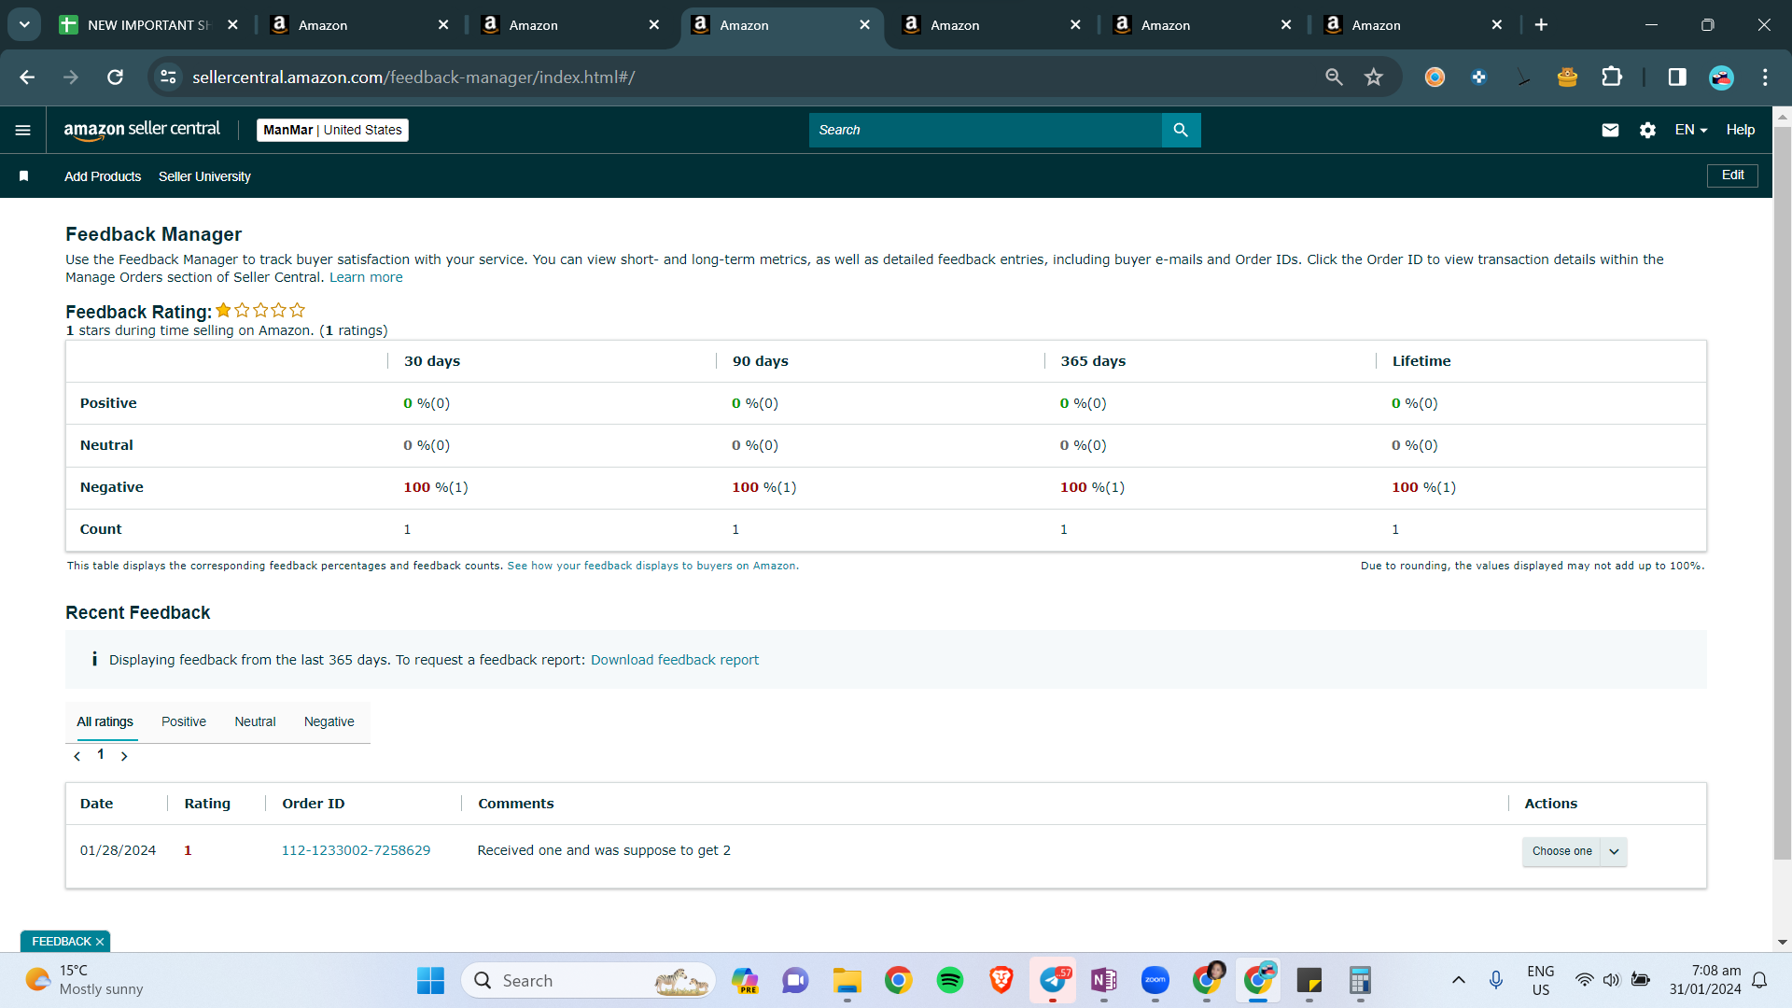Bookmark this page with the star icon

tap(1373, 77)
